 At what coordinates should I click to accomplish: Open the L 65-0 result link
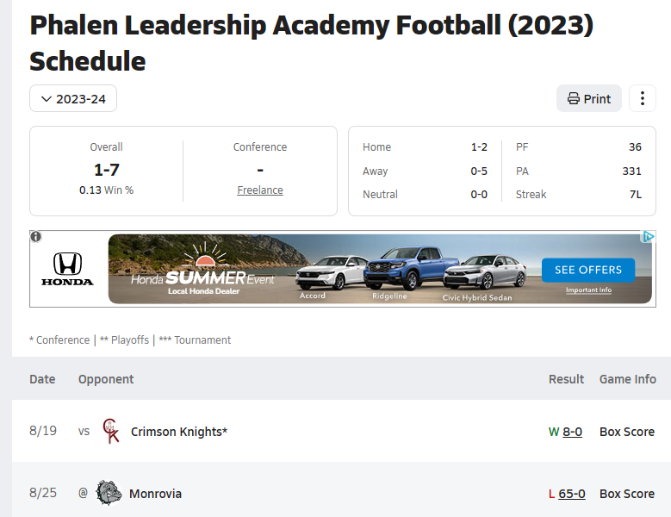(567, 494)
